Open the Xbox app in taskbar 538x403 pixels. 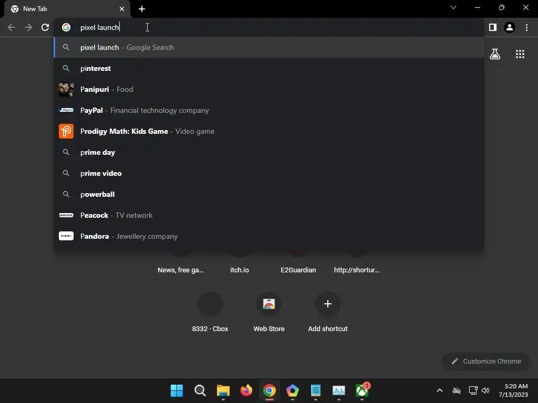click(362, 390)
